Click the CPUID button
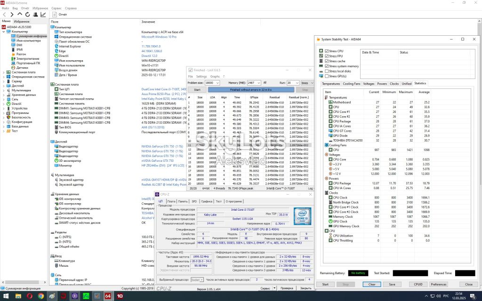This screenshot has height=301, width=482. pos(418,285)
